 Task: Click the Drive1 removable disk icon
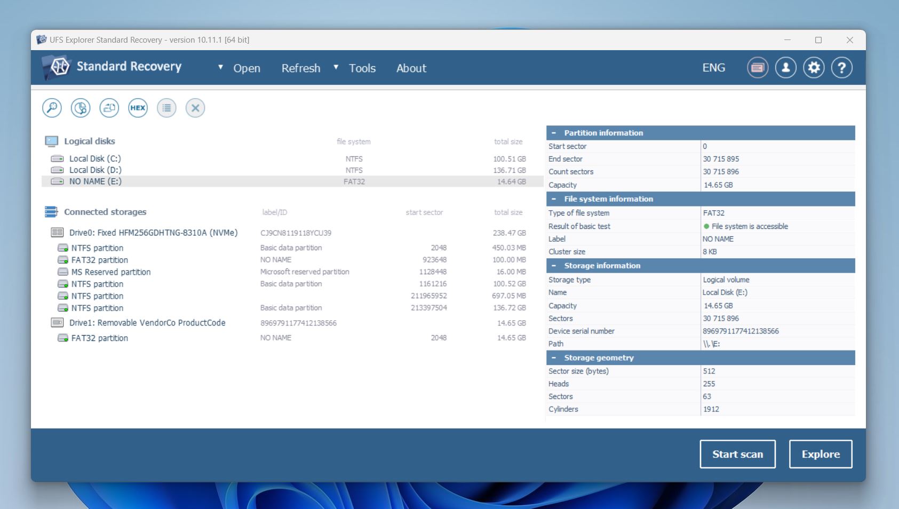pyautogui.click(x=57, y=323)
